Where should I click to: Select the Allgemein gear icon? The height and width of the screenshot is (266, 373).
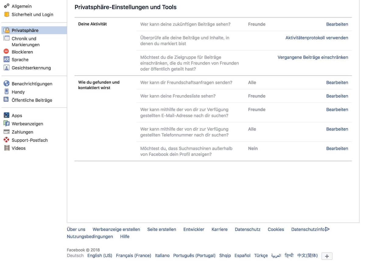coord(6,6)
